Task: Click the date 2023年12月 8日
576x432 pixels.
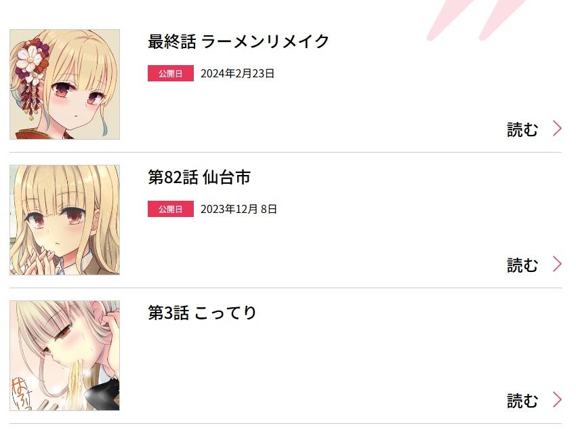Action: (239, 209)
